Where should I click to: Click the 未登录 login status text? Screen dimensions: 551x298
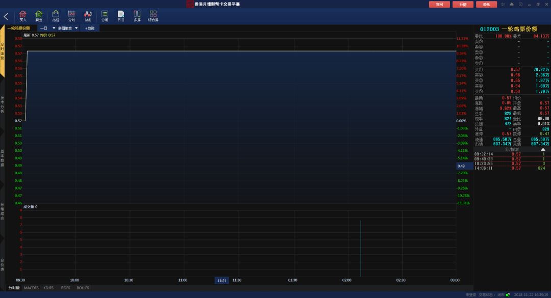click(470, 295)
